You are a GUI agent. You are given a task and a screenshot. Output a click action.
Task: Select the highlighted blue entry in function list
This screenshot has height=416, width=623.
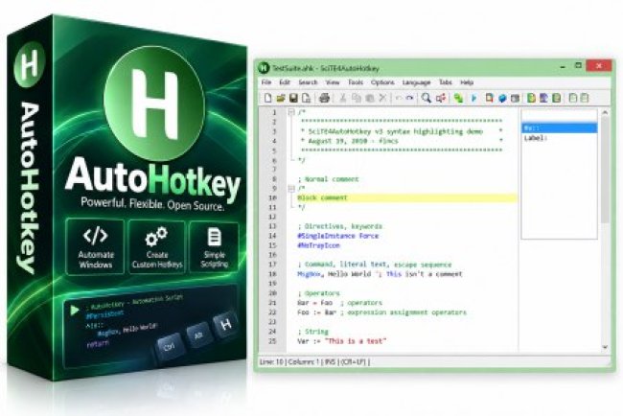tap(560, 127)
